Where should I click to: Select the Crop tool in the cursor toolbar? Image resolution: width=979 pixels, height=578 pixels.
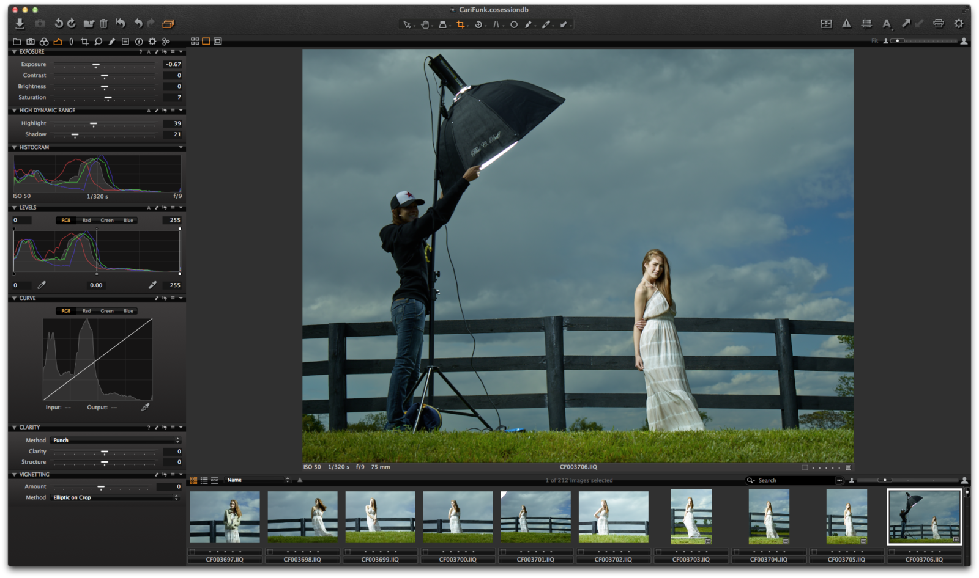pos(461,24)
